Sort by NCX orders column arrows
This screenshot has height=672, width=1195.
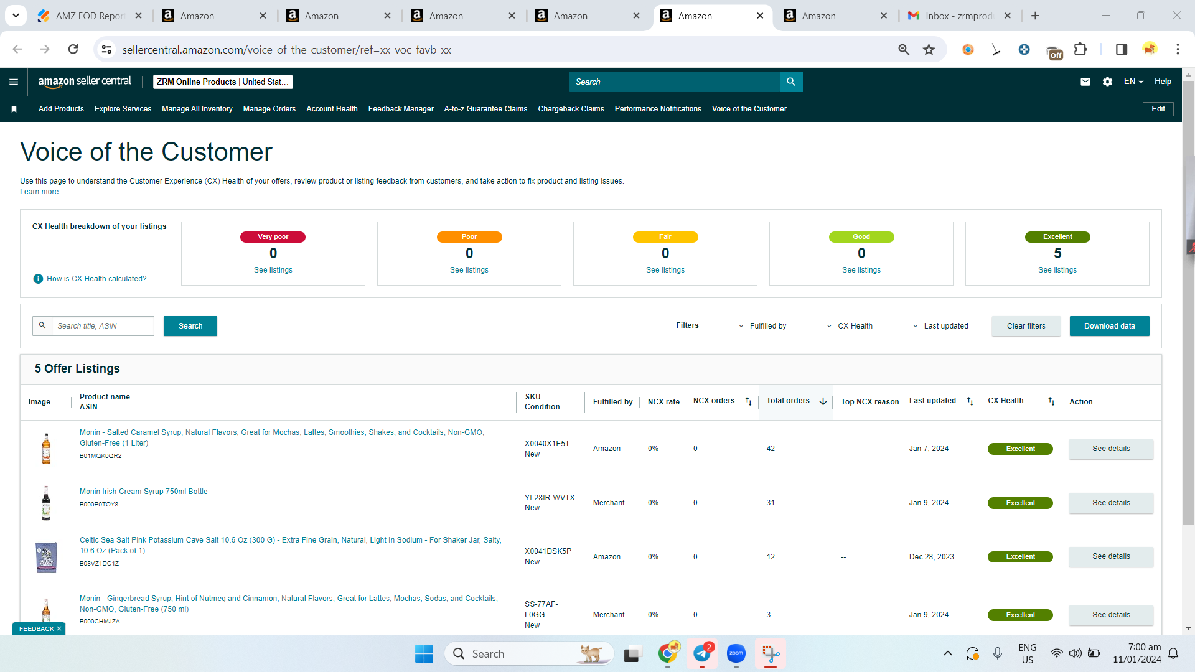pos(749,401)
